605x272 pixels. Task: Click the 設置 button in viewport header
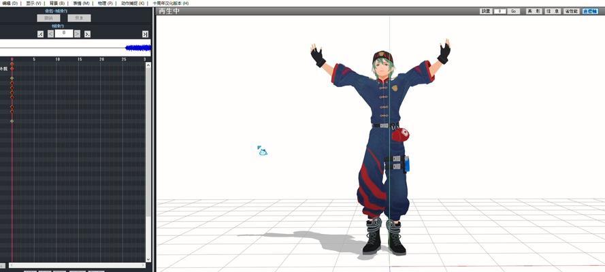point(486,11)
